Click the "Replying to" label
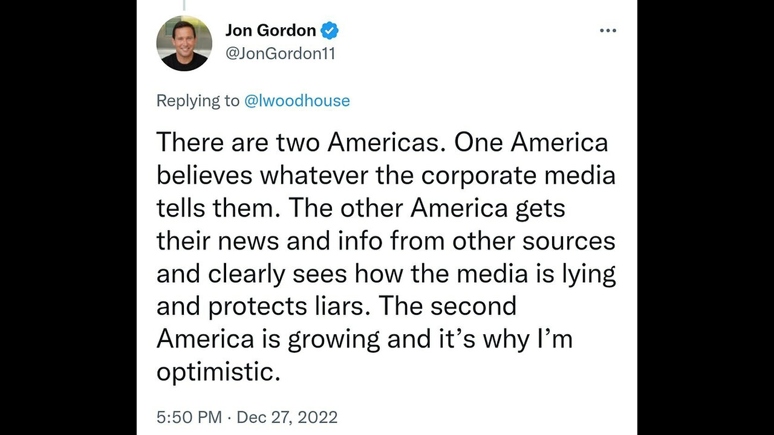 (198, 100)
